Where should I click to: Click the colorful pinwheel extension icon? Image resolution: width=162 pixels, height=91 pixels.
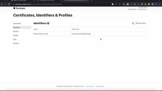124,4
